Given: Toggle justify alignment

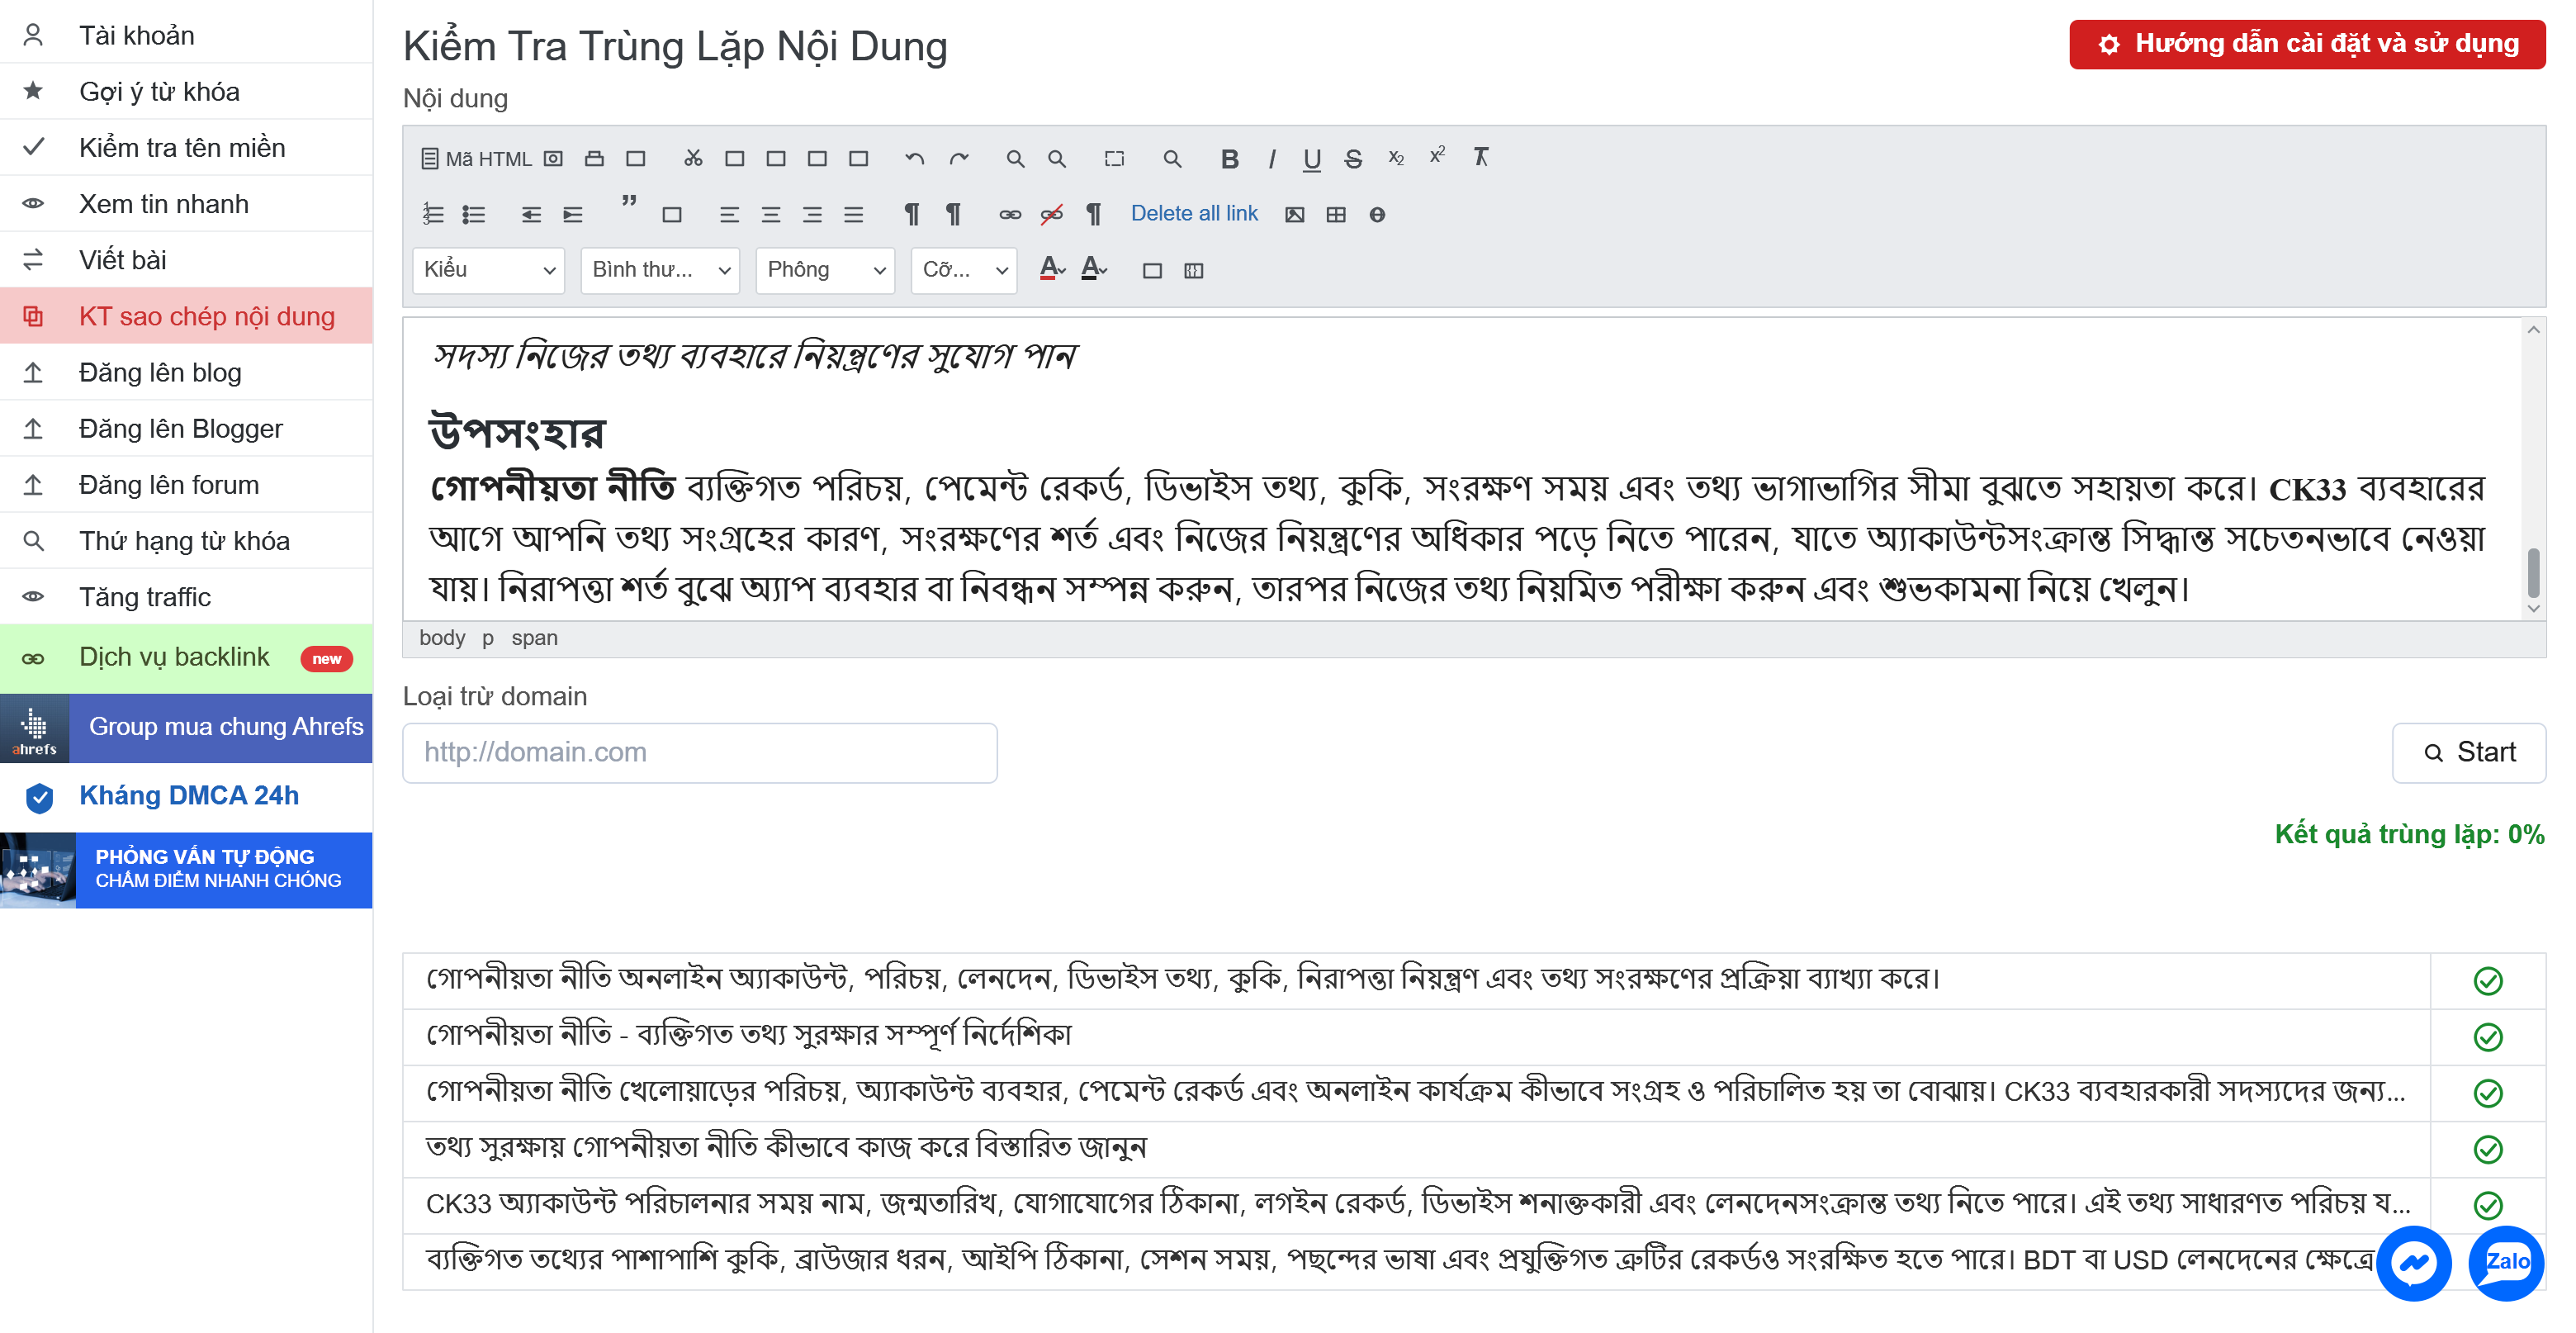Looking at the screenshot, I should (853, 214).
